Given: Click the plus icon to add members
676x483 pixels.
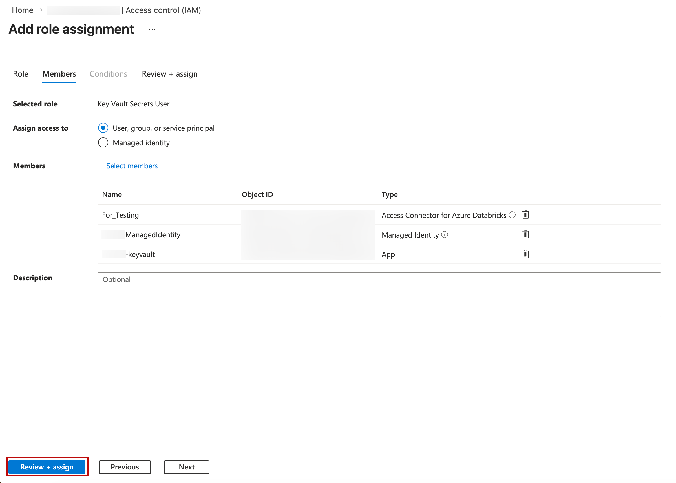Looking at the screenshot, I should click(101, 165).
